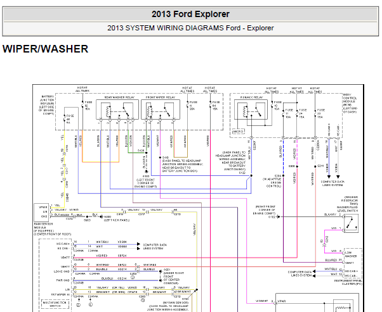Click the G103 ground symbol below S126
382x312 pixels.
coord(146,172)
